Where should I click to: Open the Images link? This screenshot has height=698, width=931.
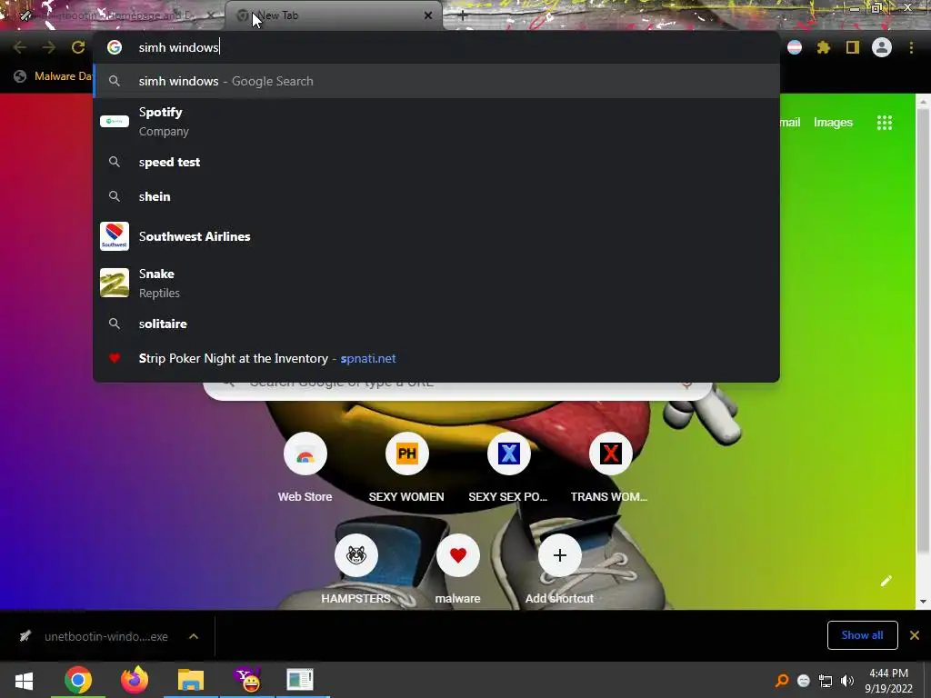click(x=833, y=123)
